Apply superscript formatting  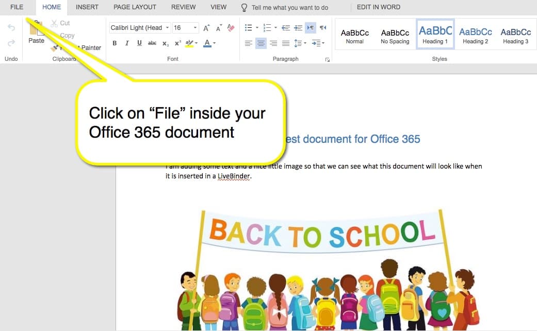pyautogui.click(x=178, y=43)
